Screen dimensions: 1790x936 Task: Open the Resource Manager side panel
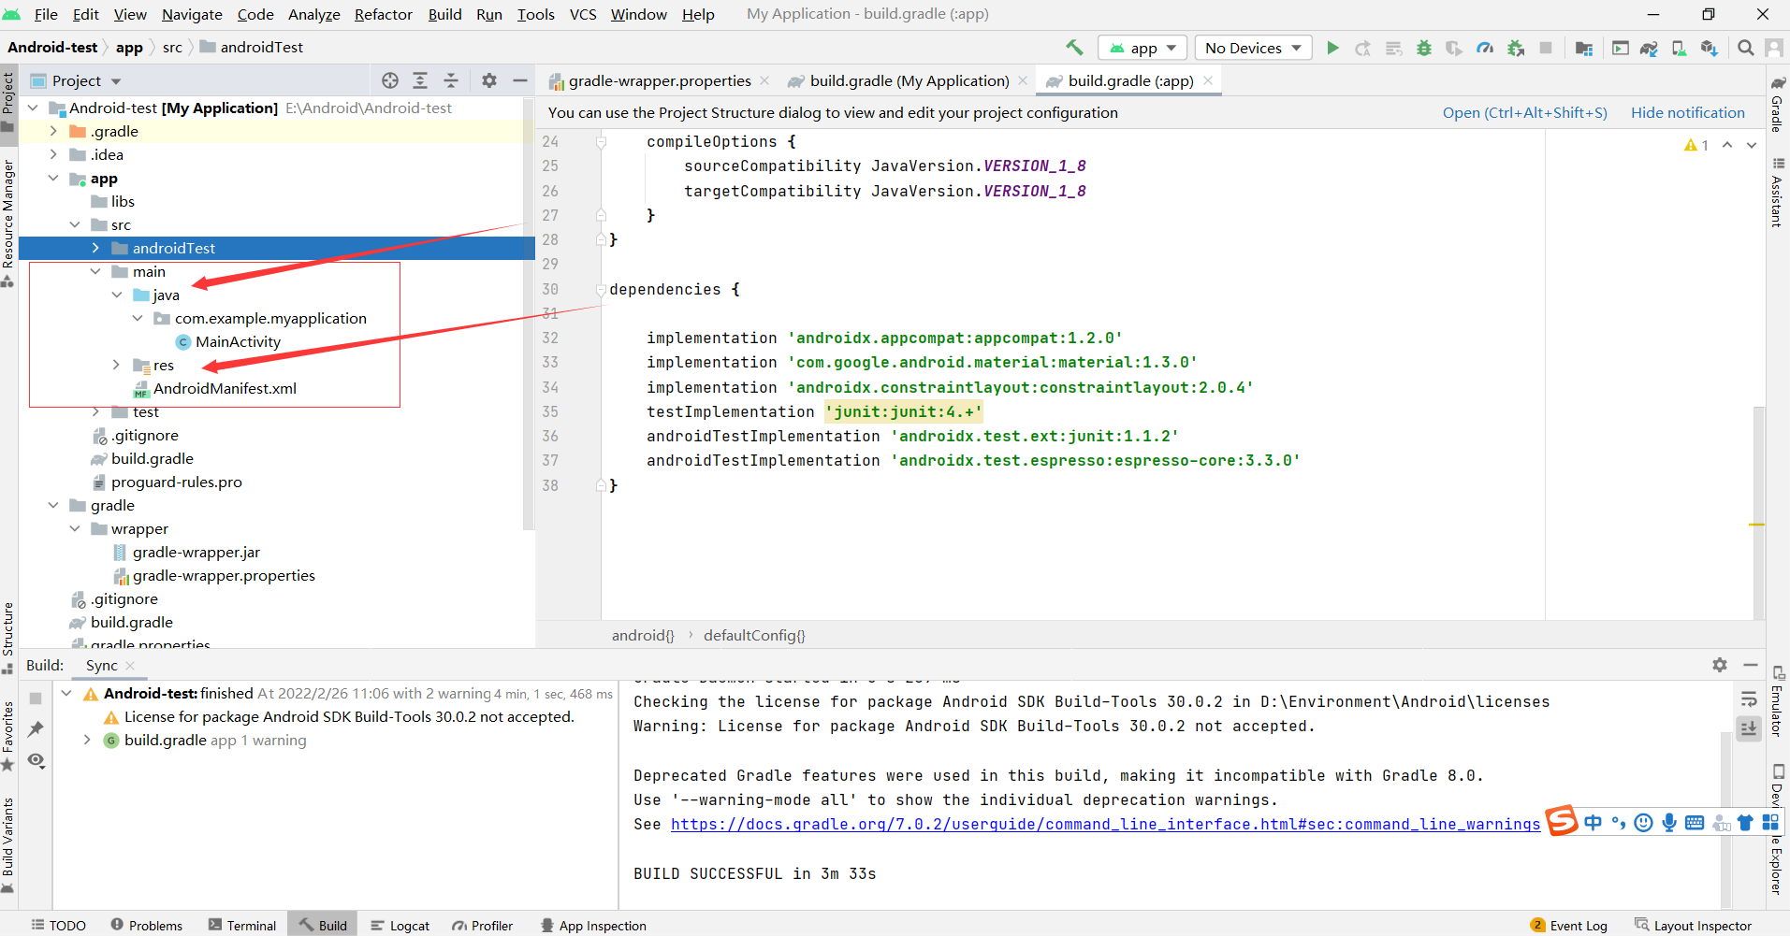pos(8,223)
